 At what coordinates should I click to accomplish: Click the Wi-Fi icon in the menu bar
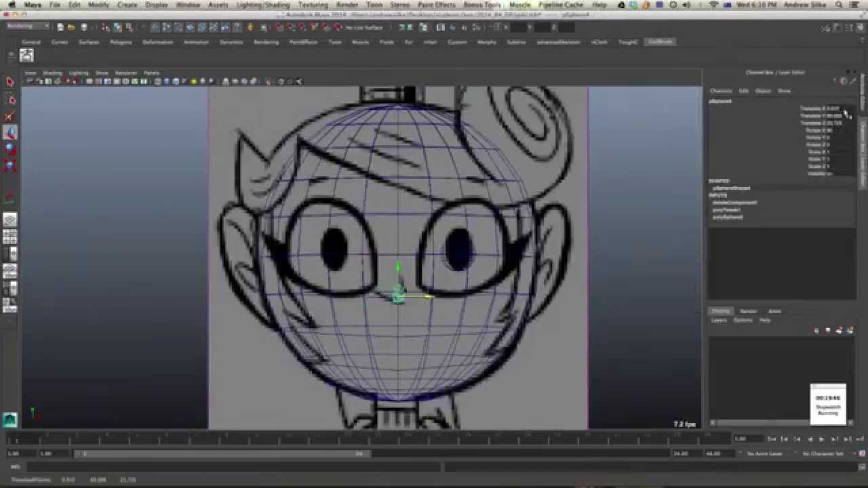[713, 5]
